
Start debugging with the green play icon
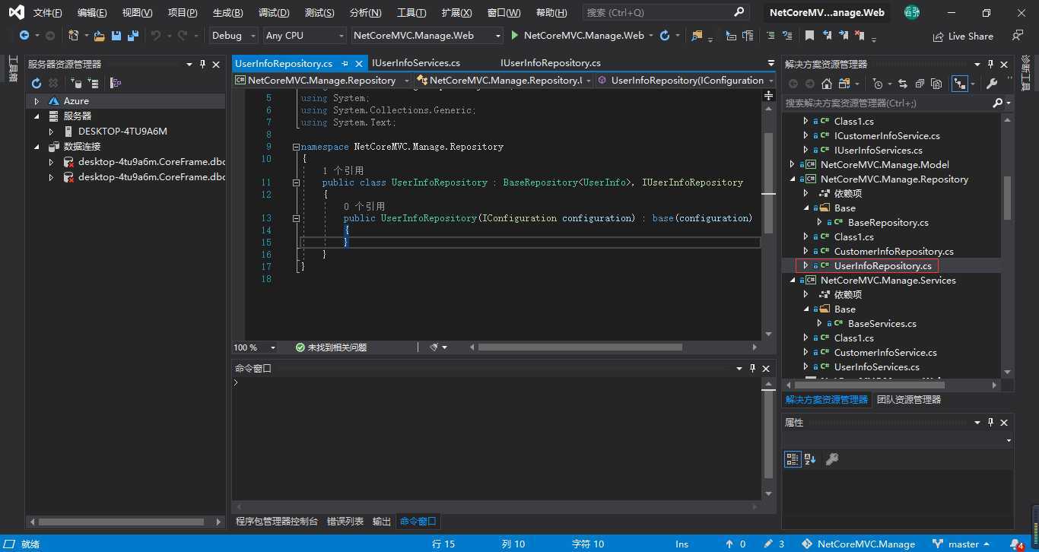(515, 36)
